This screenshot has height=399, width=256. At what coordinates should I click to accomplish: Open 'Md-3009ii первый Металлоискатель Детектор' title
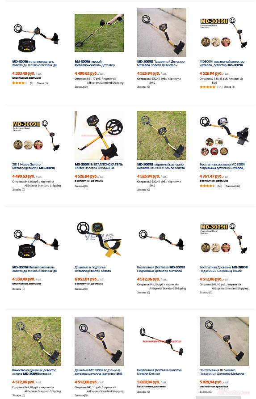point(95,64)
